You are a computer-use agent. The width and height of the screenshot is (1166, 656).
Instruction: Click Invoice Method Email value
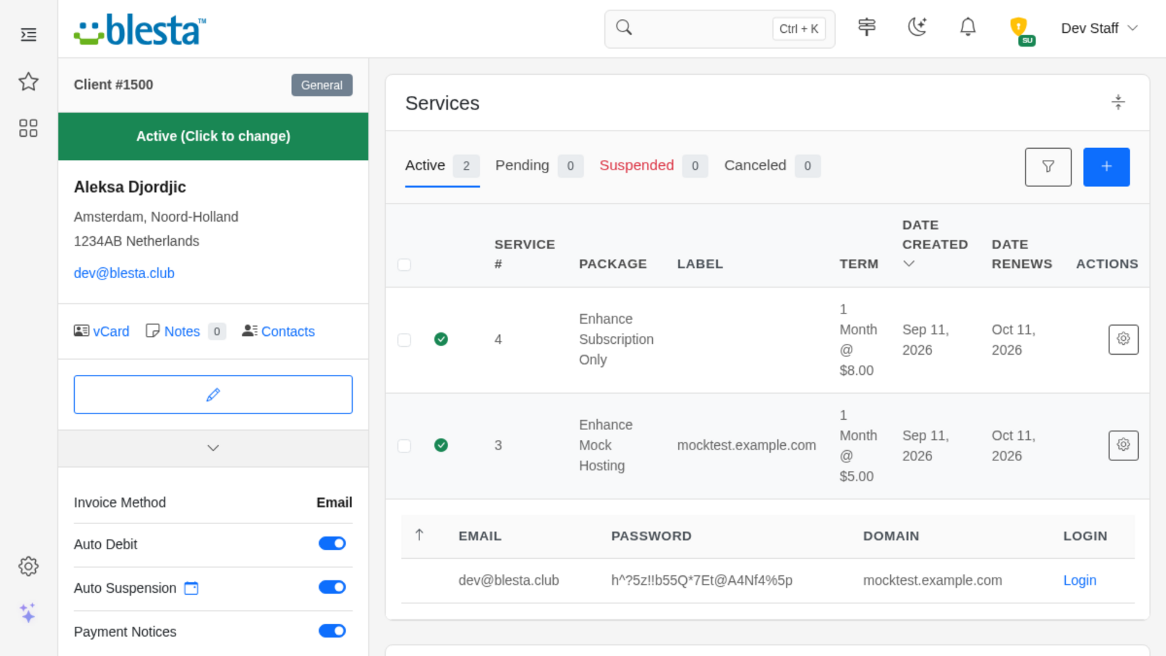(x=334, y=502)
